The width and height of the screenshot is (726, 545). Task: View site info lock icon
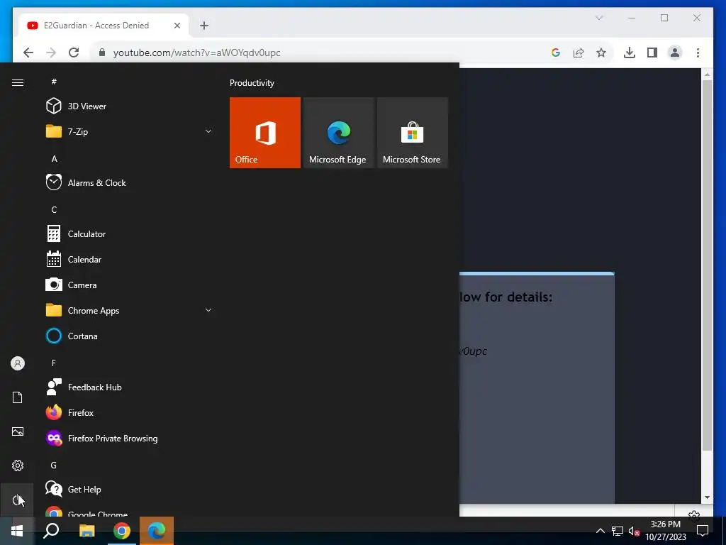point(102,53)
